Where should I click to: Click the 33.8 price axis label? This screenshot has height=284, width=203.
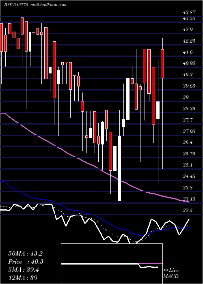[188, 187]
